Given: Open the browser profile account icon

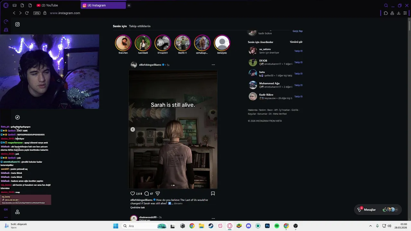Looking at the screenshot, I should point(392,13).
